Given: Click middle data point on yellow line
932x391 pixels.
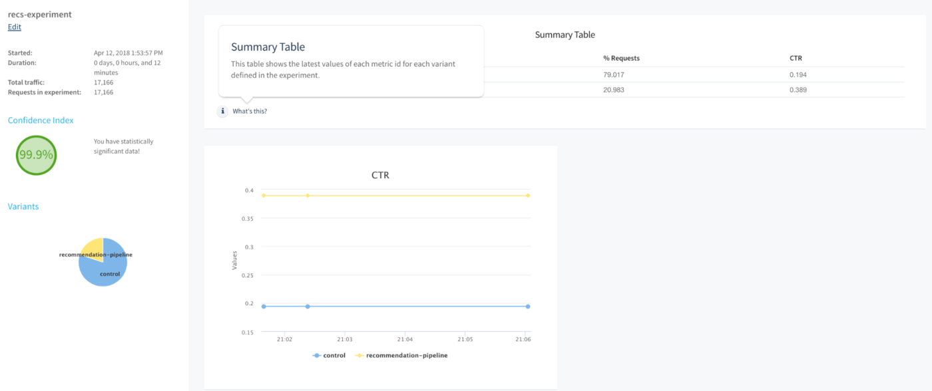Looking at the screenshot, I should [x=308, y=195].
